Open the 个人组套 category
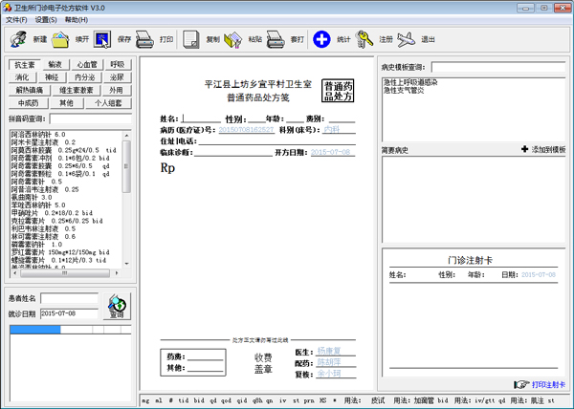 pyautogui.click(x=108, y=103)
